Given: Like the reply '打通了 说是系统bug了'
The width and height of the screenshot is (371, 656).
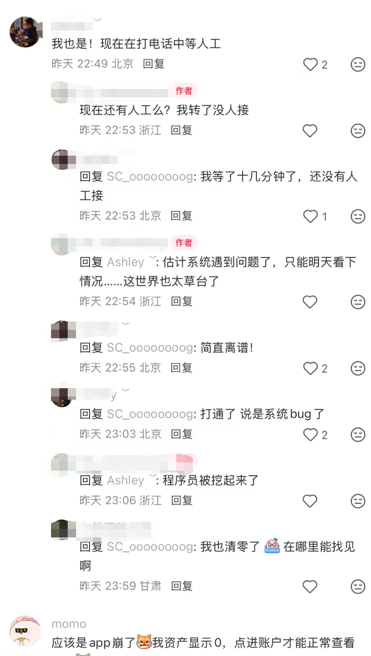Looking at the screenshot, I should click(x=310, y=435).
